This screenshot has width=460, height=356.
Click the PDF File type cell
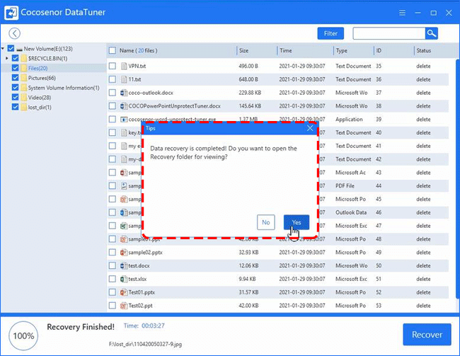[345, 185]
